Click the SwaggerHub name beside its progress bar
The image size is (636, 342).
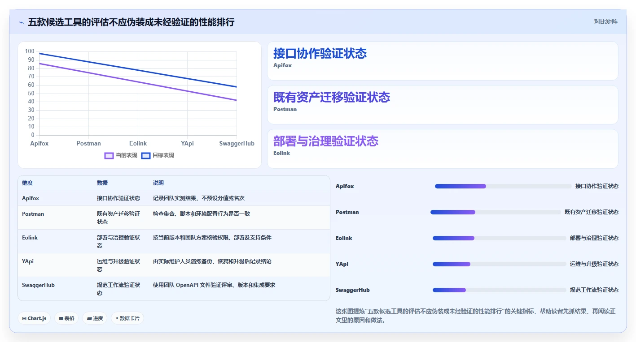(353, 290)
